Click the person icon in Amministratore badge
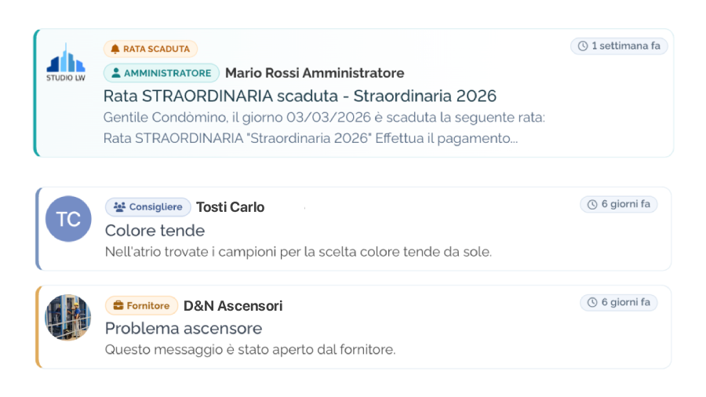706x397 pixels. coord(115,73)
